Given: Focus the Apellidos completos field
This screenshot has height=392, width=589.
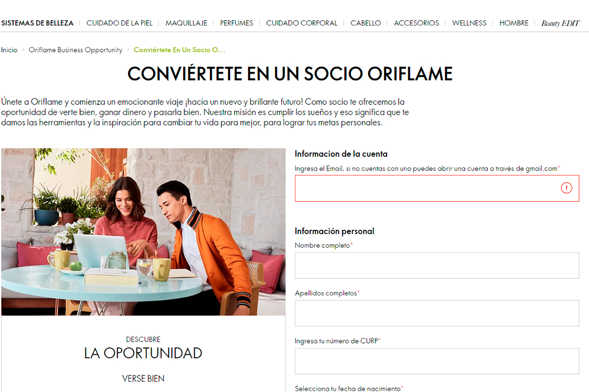Looking at the screenshot, I should (x=437, y=313).
